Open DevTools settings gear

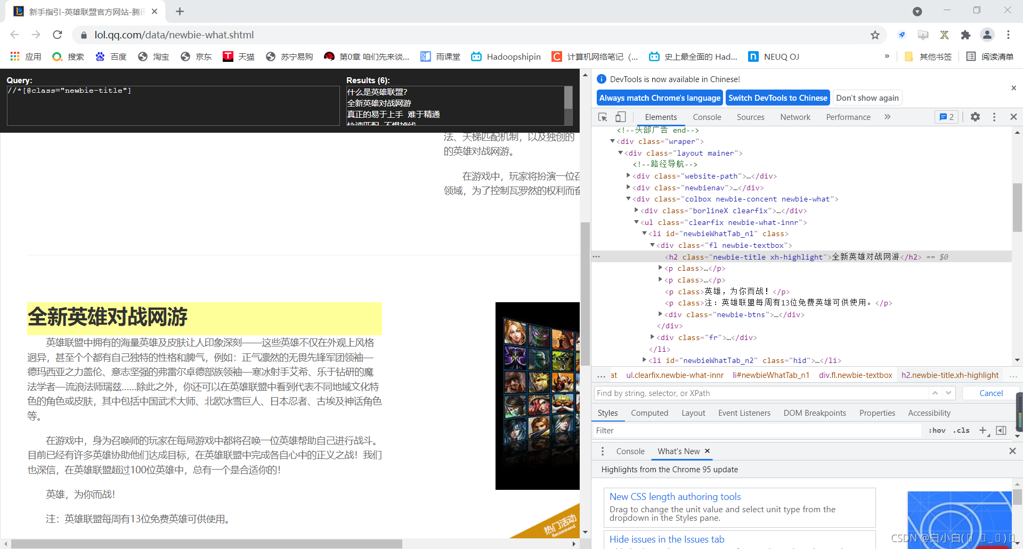[x=975, y=117]
